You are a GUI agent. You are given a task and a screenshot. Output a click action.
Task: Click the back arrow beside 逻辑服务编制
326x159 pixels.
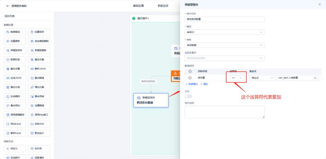8,6
